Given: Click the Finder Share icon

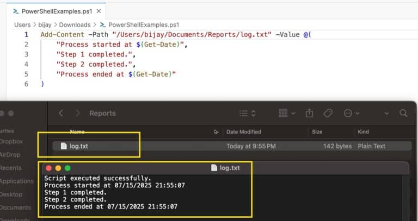Looking at the screenshot, I should [x=309, y=113].
